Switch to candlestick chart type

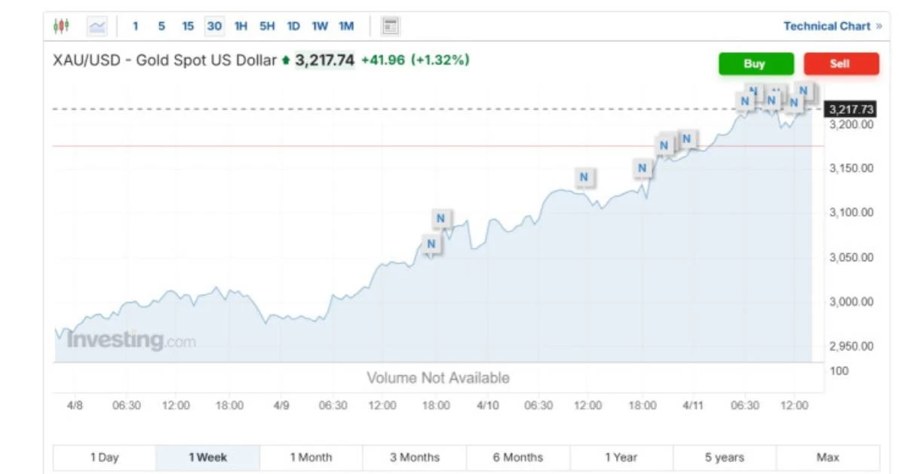click(61, 26)
